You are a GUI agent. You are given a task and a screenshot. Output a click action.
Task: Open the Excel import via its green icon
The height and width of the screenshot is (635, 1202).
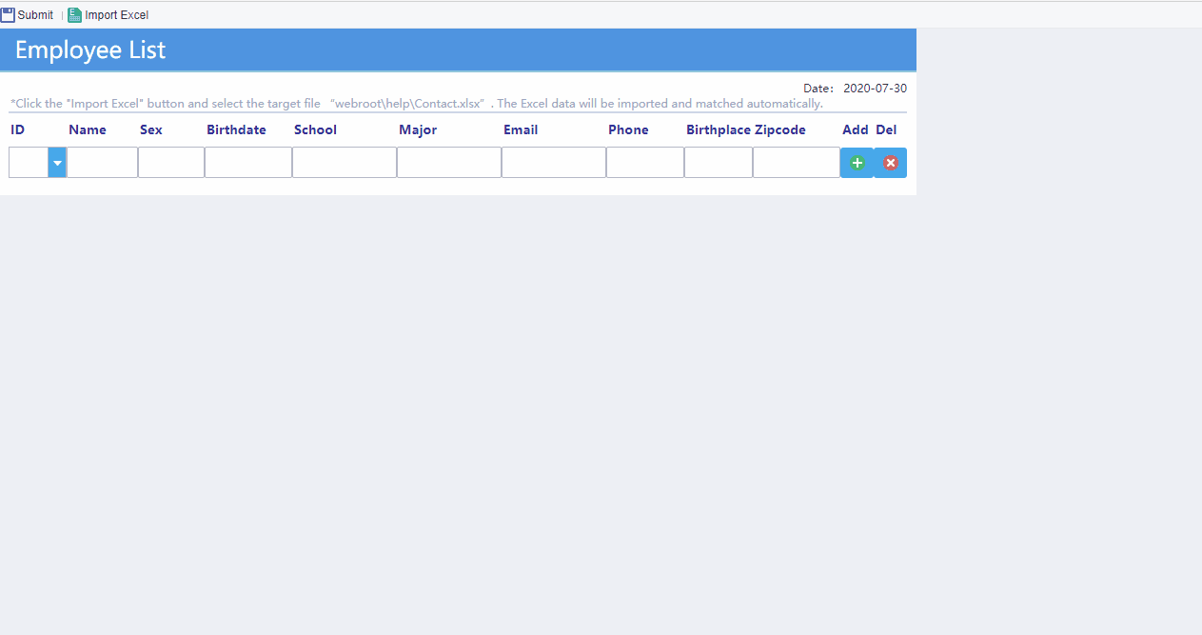tap(73, 14)
